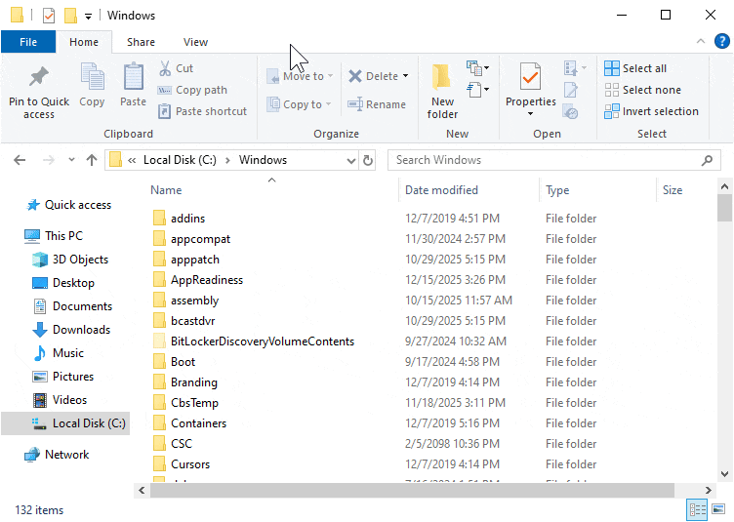Switch to the View tab
Viewport: 734px width, 522px height.
click(195, 42)
